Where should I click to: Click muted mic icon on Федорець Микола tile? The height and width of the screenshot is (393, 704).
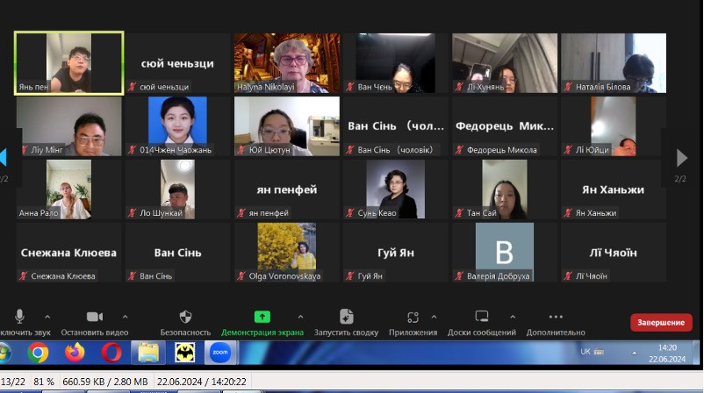(x=459, y=150)
